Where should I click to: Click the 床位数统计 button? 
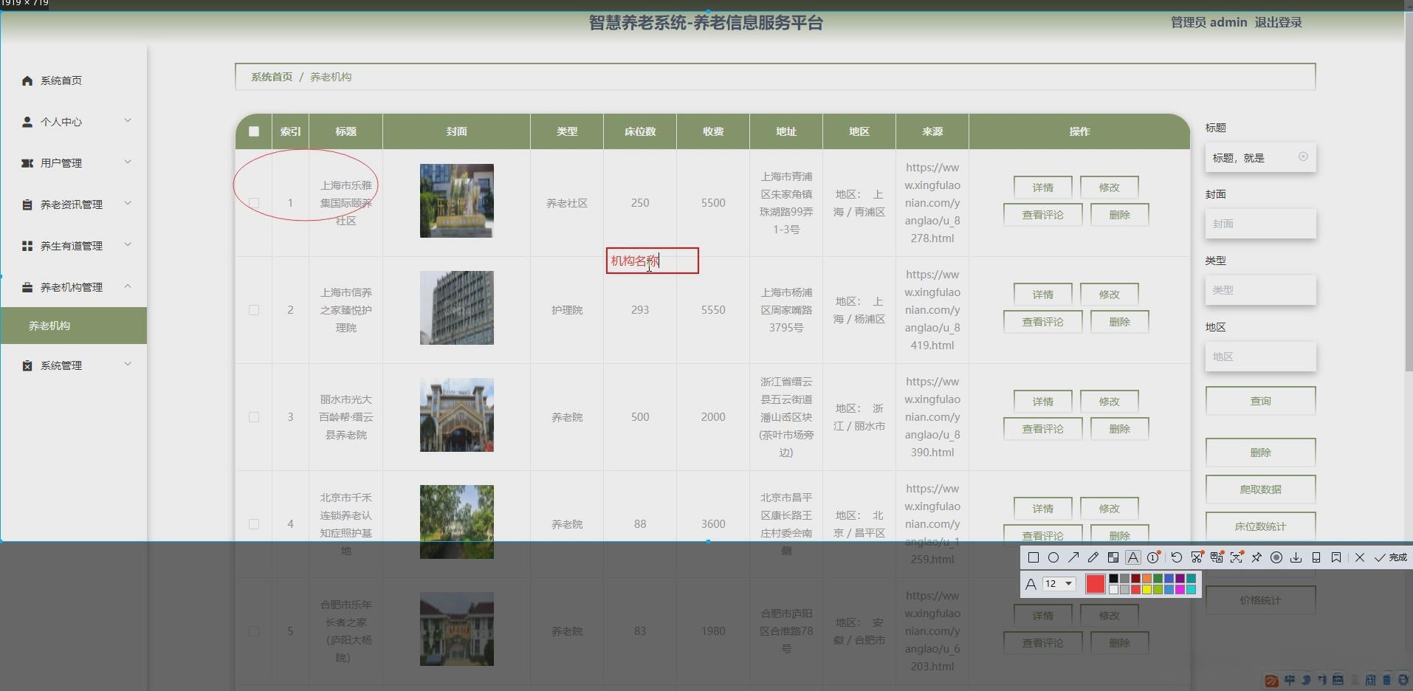1261,526
